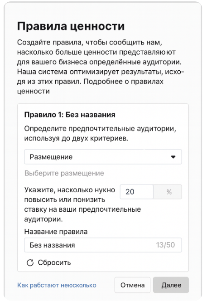Click the используя до двух критериев text

click(x=76, y=138)
